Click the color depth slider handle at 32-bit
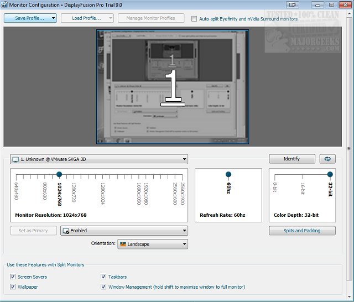 pyautogui.click(x=330, y=174)
